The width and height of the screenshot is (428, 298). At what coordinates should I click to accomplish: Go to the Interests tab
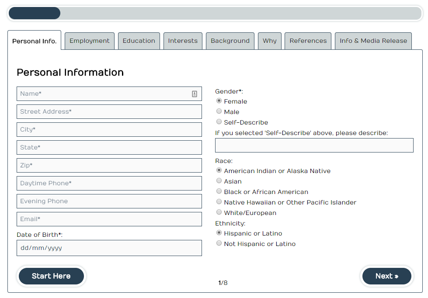[183, 41]
